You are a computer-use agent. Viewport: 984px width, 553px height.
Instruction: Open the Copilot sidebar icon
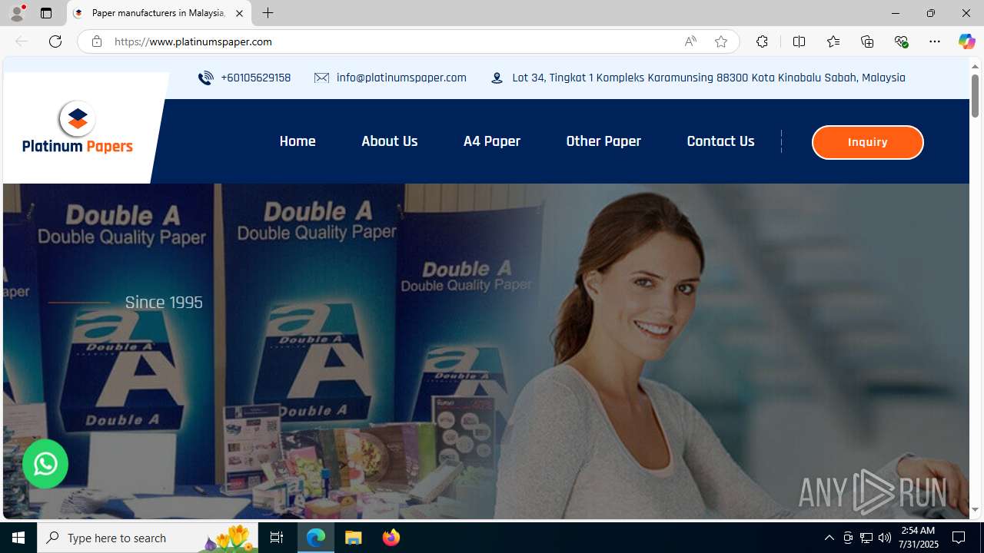pyautogui.click(x=966, y=41)
